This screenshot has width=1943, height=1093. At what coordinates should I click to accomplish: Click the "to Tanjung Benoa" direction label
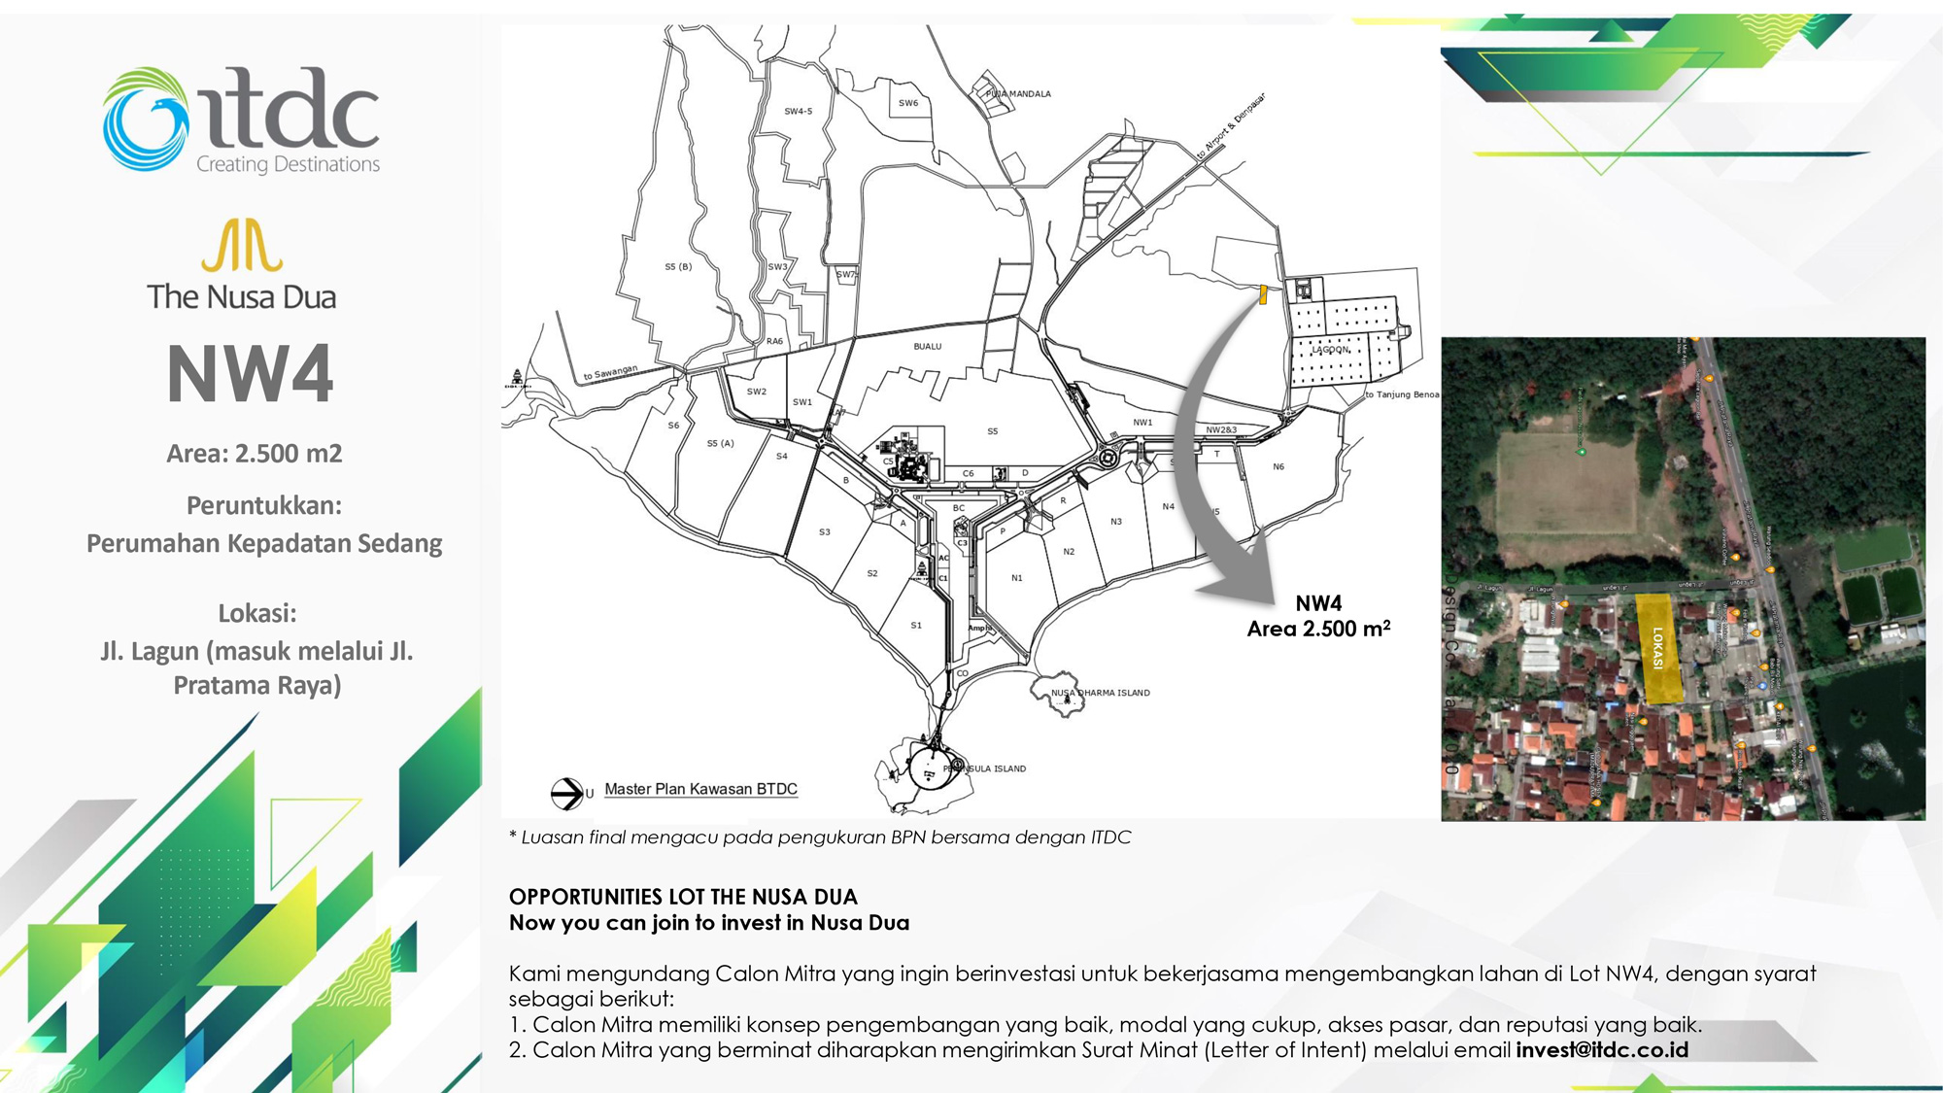[1402, 394]
